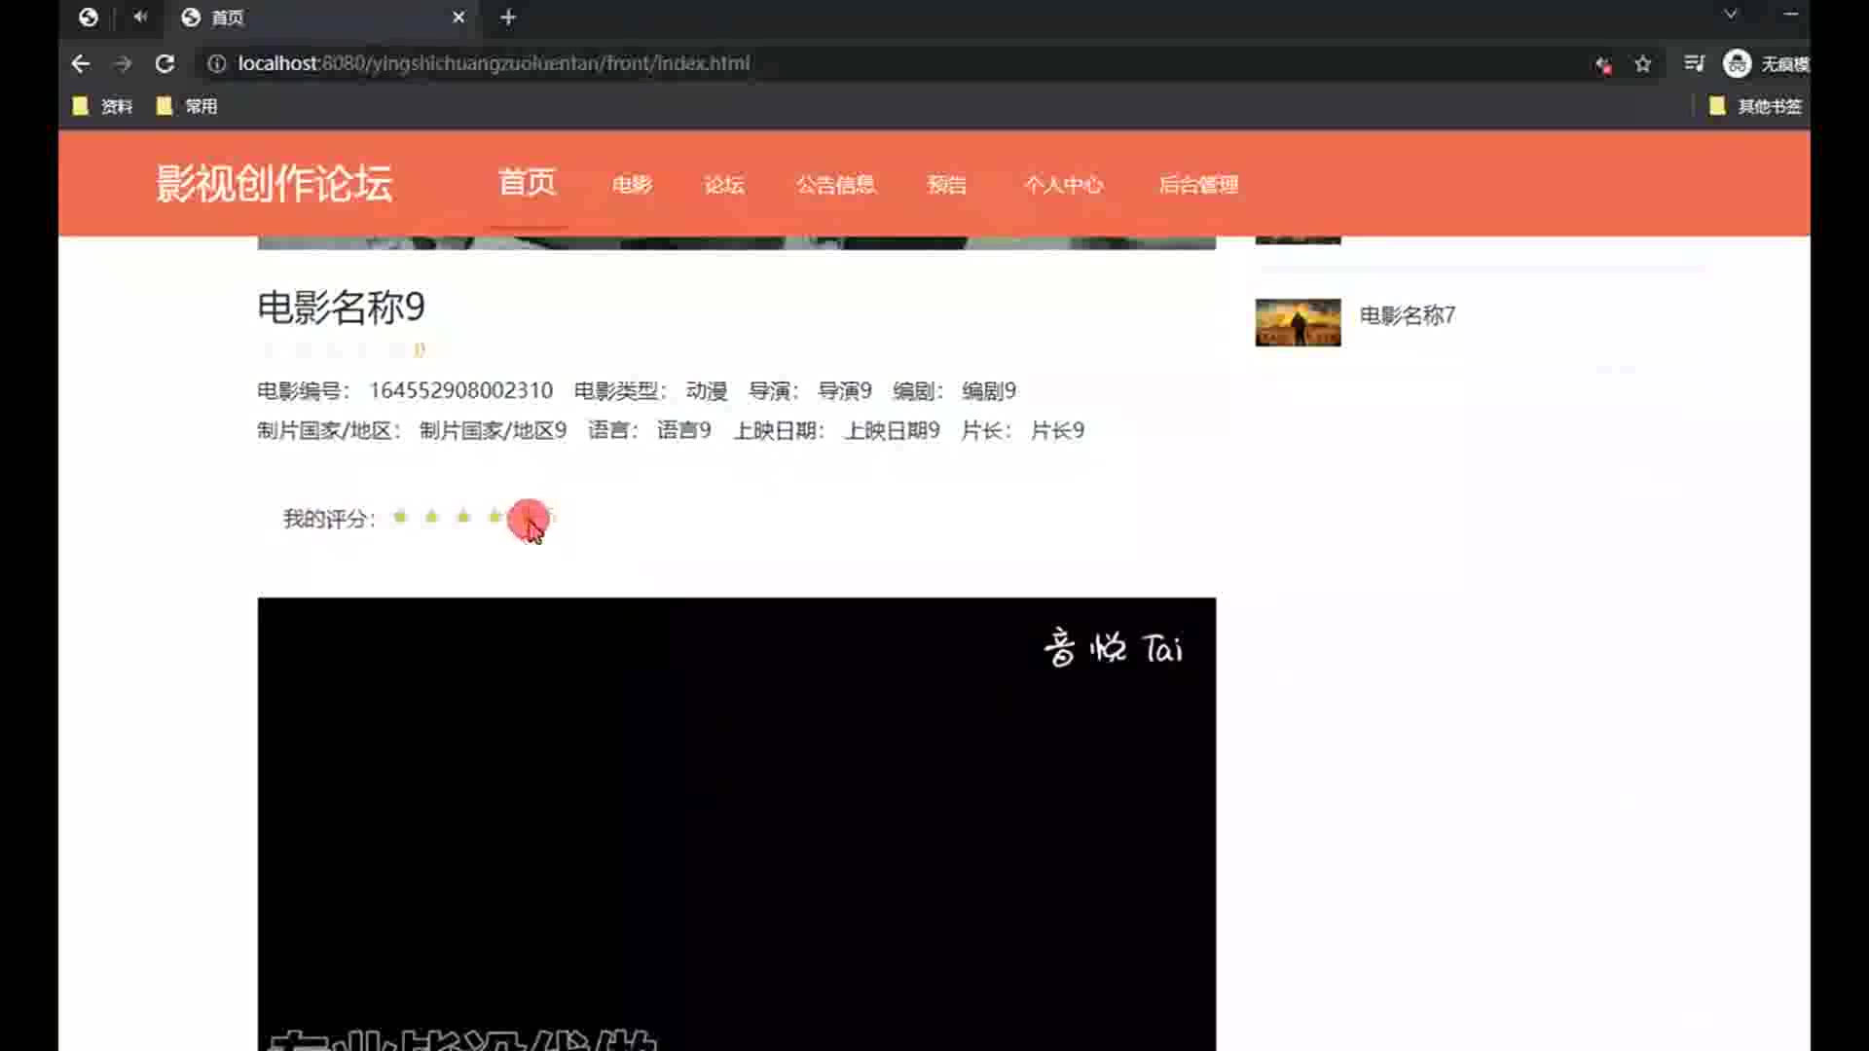
Task: Bookmark this page with the star icon
Action: [x=1643, y=64]
